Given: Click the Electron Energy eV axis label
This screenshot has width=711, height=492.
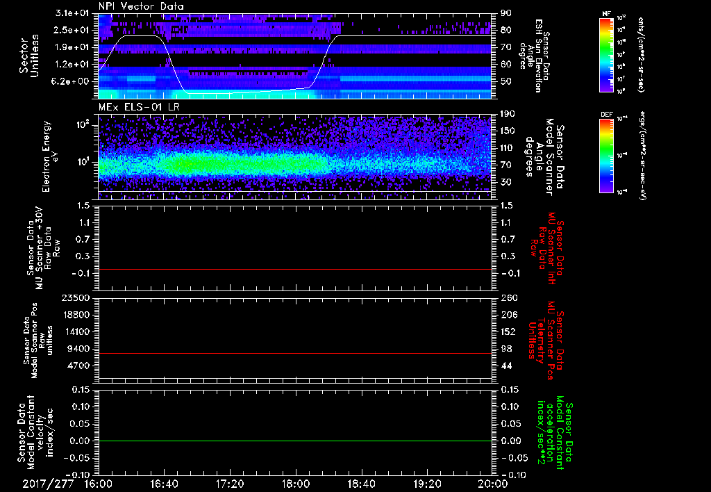Looking at the screenshot, I should click(51, 156).
